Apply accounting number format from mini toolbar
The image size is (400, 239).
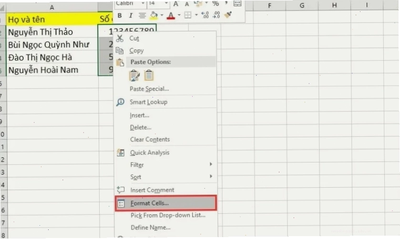(198, 3)
